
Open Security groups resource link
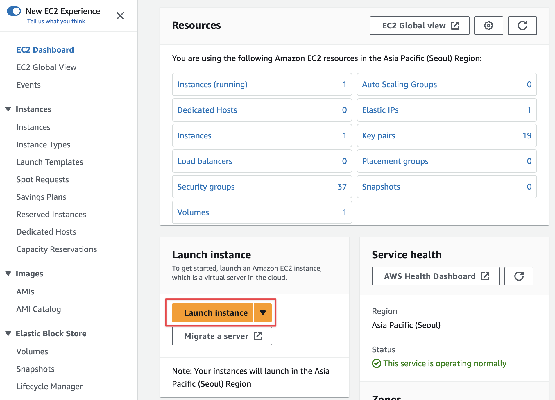pyautogui.click(x=206, y=187)
